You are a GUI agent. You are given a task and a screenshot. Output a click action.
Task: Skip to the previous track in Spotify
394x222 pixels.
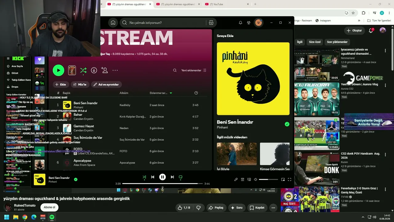[x=153, y=177]
